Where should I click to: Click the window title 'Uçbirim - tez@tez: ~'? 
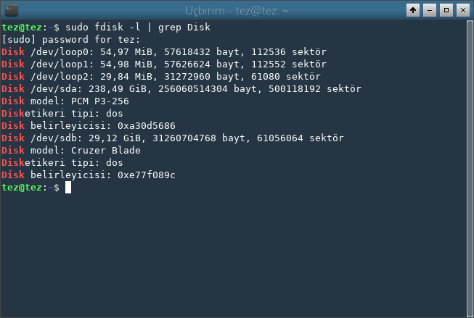tap(237, 10)
